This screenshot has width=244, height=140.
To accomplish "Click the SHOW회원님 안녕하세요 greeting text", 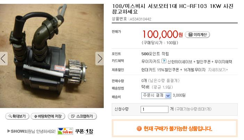I will pyautogui.click(x=31, y=131).
